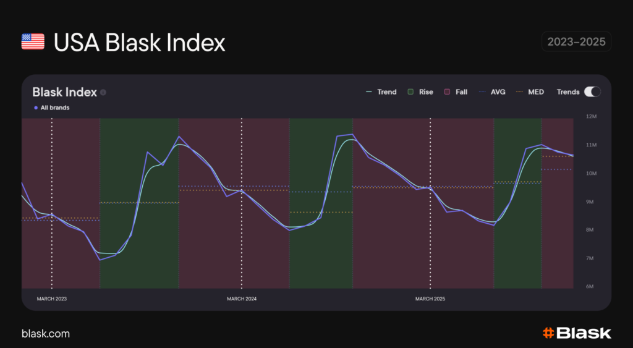Click the 12M value on the y-axis
The height and width of the screenshot is (348, 633).
point(590,117)
